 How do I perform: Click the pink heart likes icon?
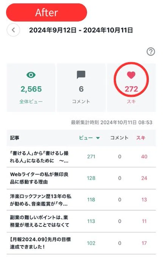click(131, 75)
